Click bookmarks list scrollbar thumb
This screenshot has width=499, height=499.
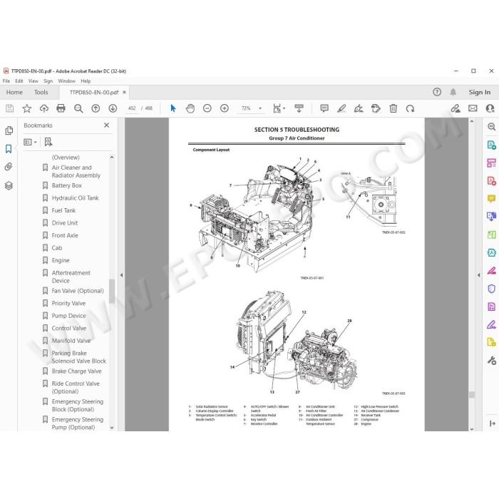(x=112, y=291)
